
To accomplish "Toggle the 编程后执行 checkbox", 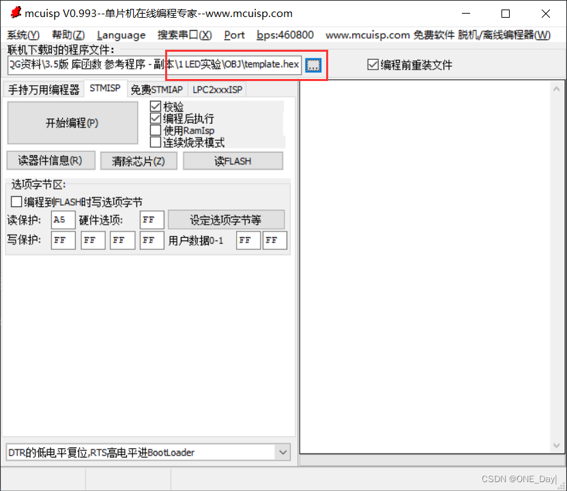I will [156, 118].
